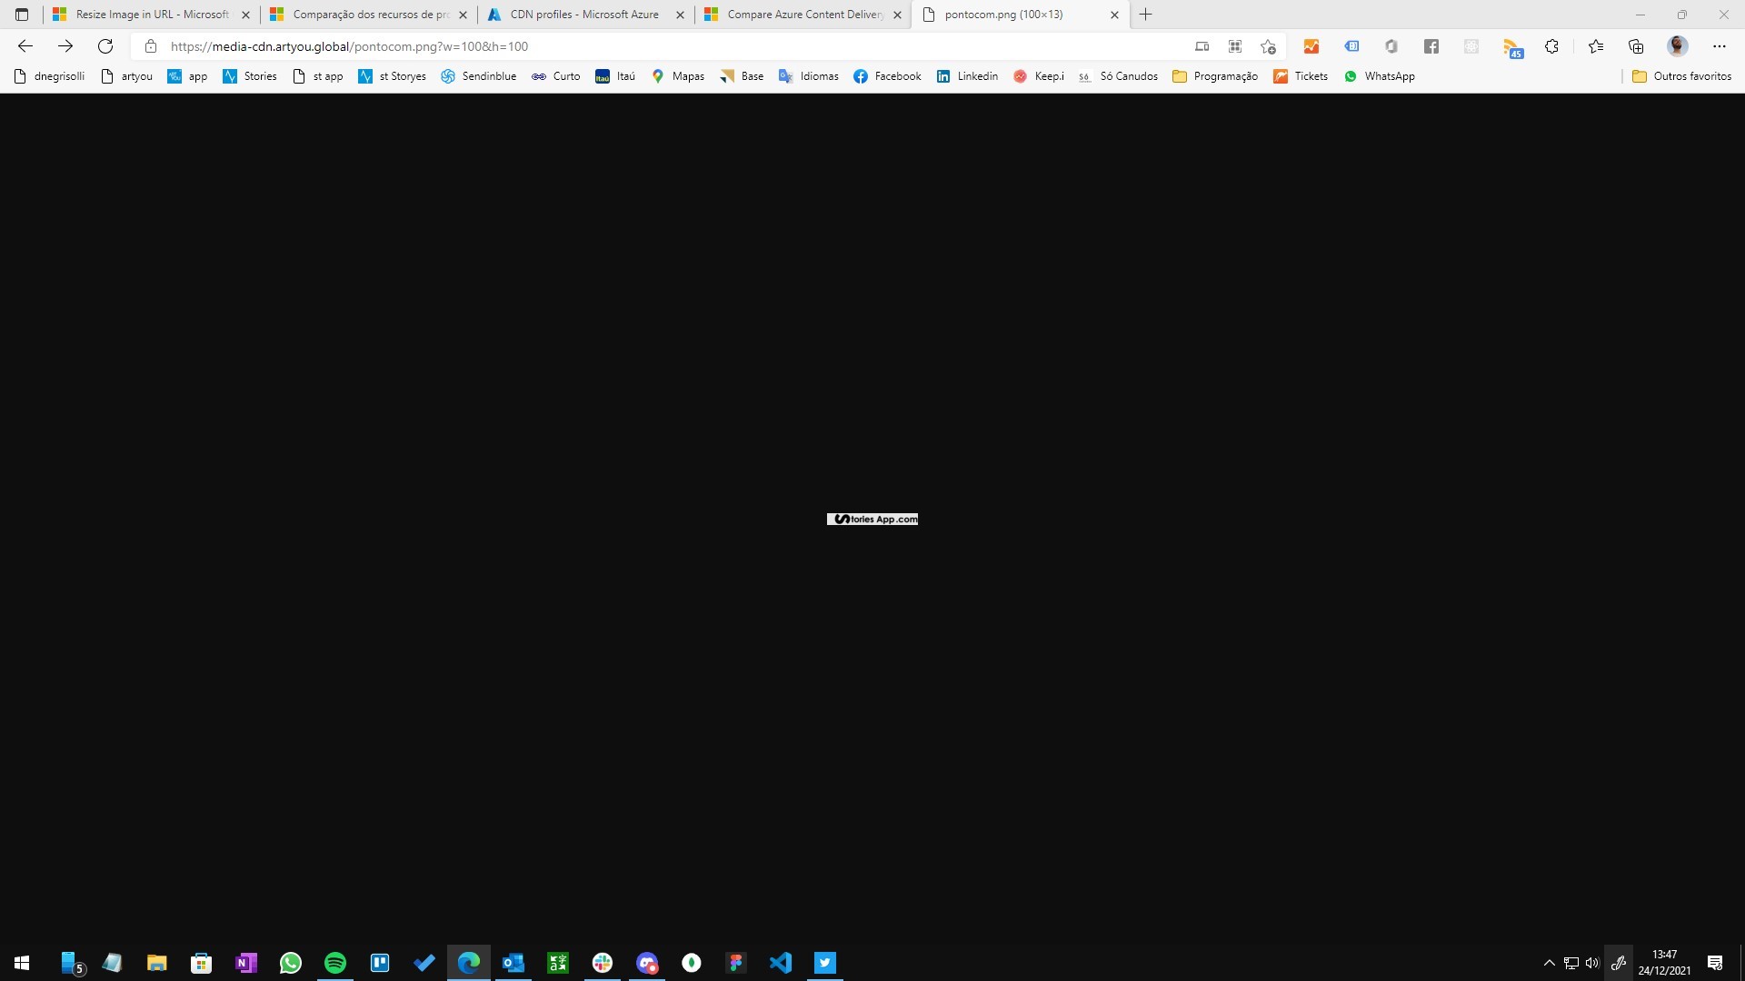Open the Facebook extension icon
1745x981 pixels.
1431,46
